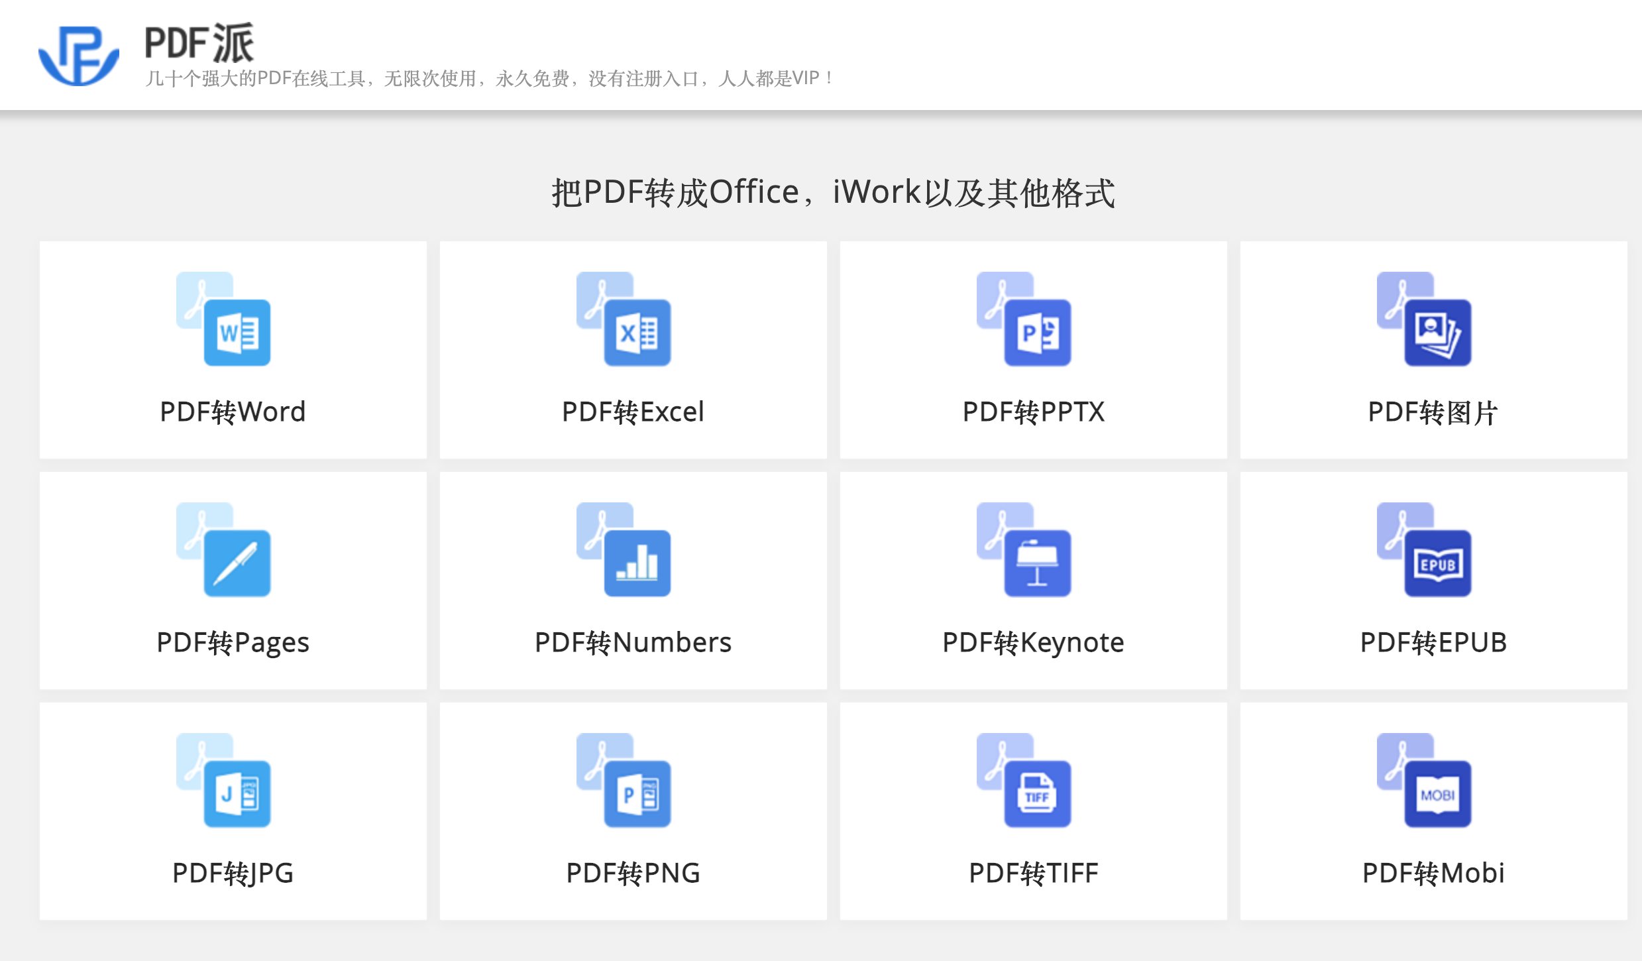Open the PDF to EPUB book icon
This screenshot has width=1642, height=961.
pos(1425,549)
